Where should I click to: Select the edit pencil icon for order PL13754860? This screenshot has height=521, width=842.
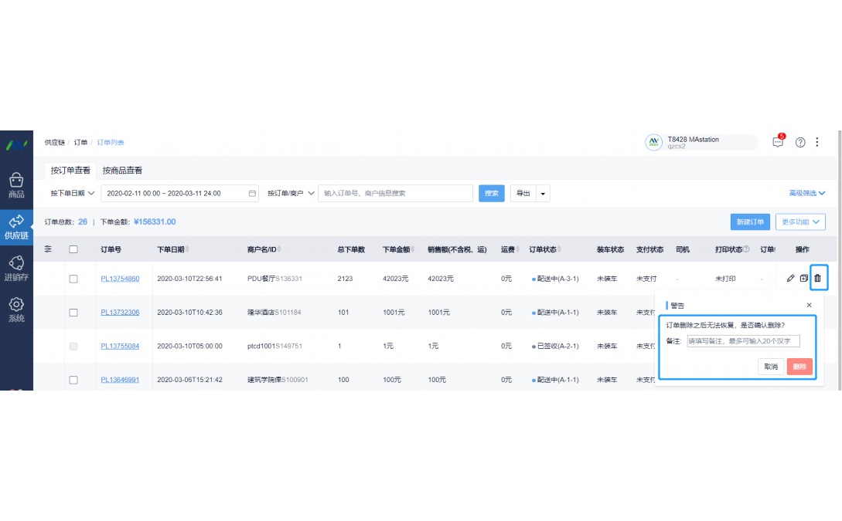[x=789, y=278]
